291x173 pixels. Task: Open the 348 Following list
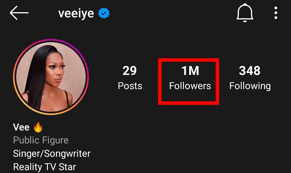(x=250, y=78)
